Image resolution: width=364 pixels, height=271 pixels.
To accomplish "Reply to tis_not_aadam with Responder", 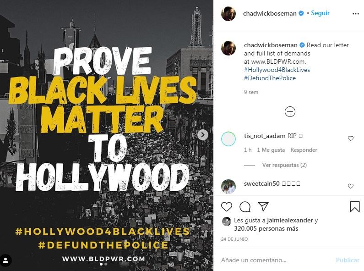I will [304, 150].
